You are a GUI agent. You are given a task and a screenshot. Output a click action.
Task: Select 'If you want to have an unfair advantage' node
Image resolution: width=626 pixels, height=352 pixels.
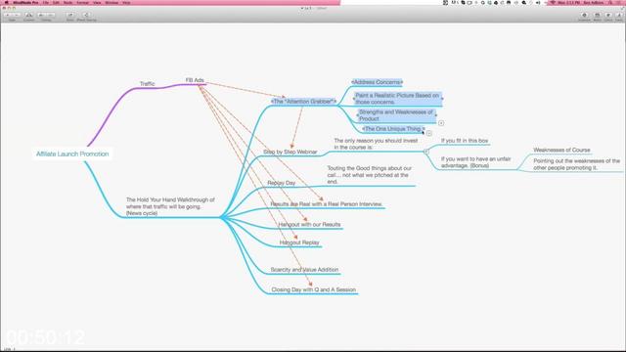[476, 162]
